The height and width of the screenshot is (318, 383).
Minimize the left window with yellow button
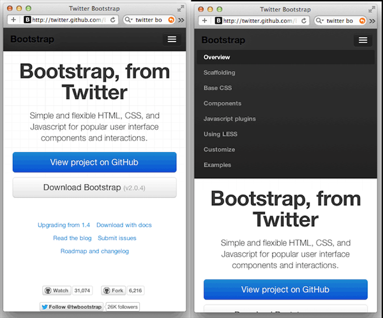point(19,8)
